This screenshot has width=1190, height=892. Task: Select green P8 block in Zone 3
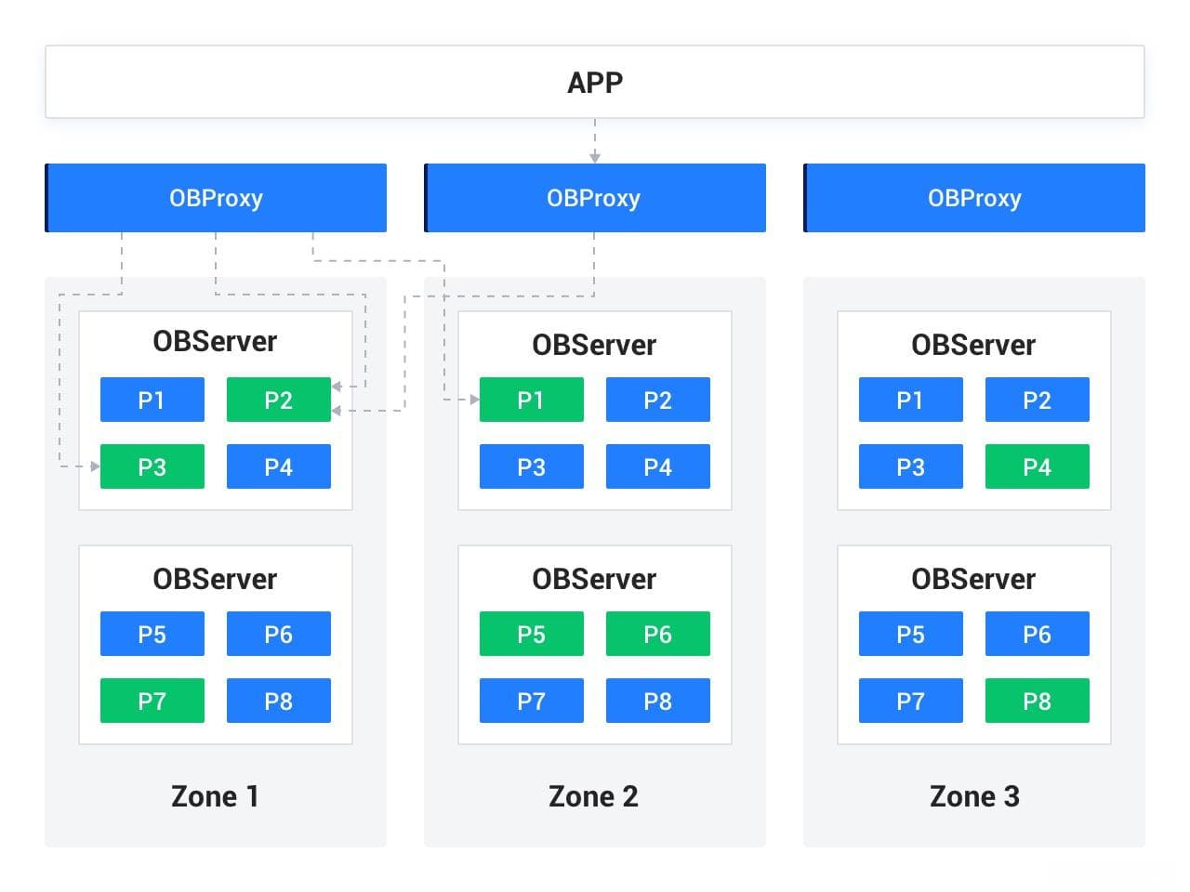coord(1038,701)
